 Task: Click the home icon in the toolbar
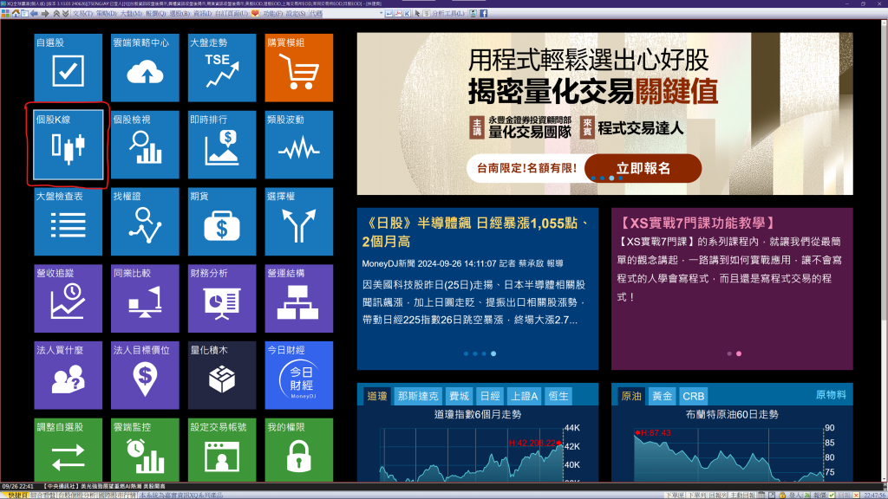click(x=16, y=13)
